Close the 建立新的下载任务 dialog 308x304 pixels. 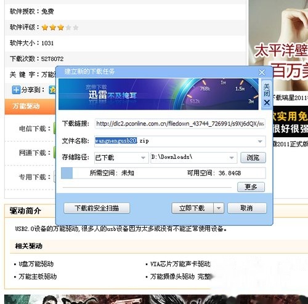point(262,72)
